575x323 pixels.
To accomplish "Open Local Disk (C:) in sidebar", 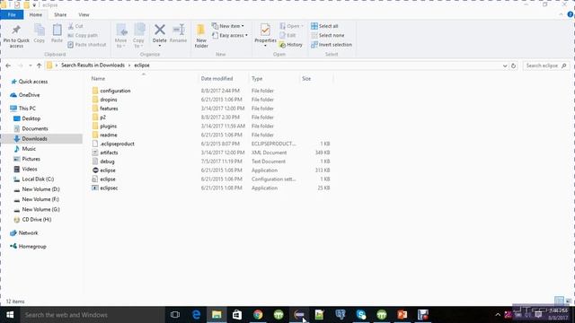I will click(x=38, y=179).
